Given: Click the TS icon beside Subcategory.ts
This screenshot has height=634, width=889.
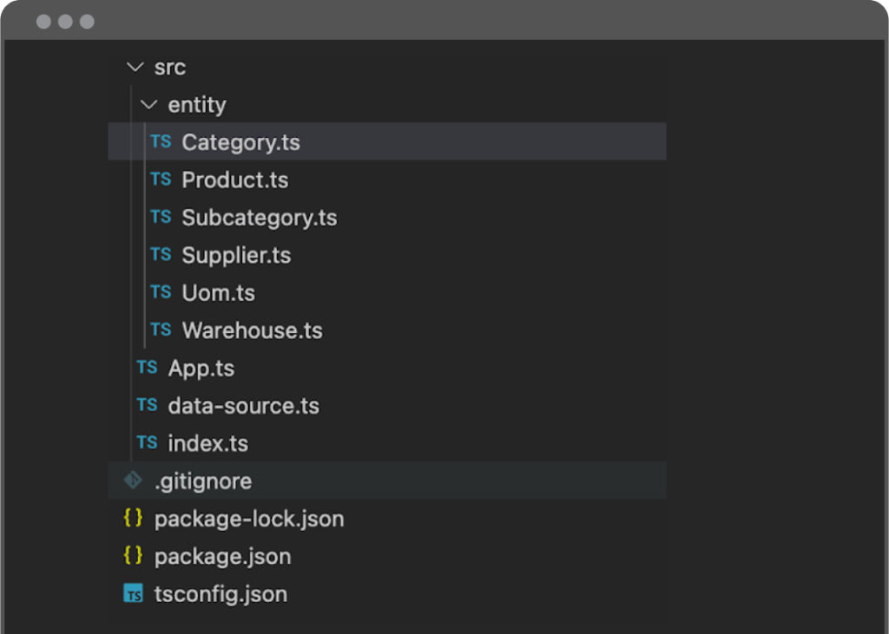Looking at the screenshot, I should click(x=161, y=217).
